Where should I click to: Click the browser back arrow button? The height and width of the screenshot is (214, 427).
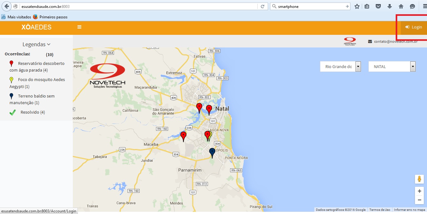7,6
